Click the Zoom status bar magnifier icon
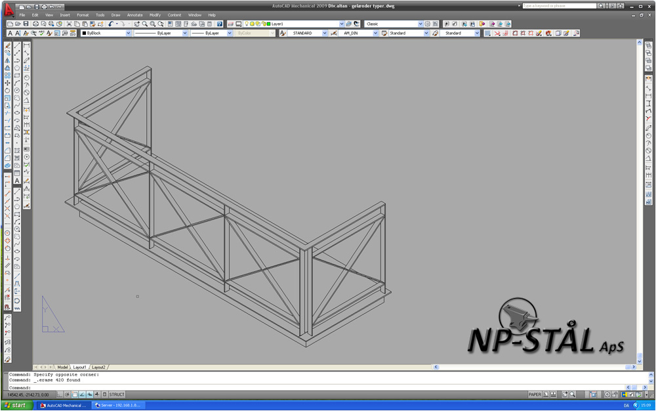The height and width of the screenshot is (411, 656). (572, 395)
